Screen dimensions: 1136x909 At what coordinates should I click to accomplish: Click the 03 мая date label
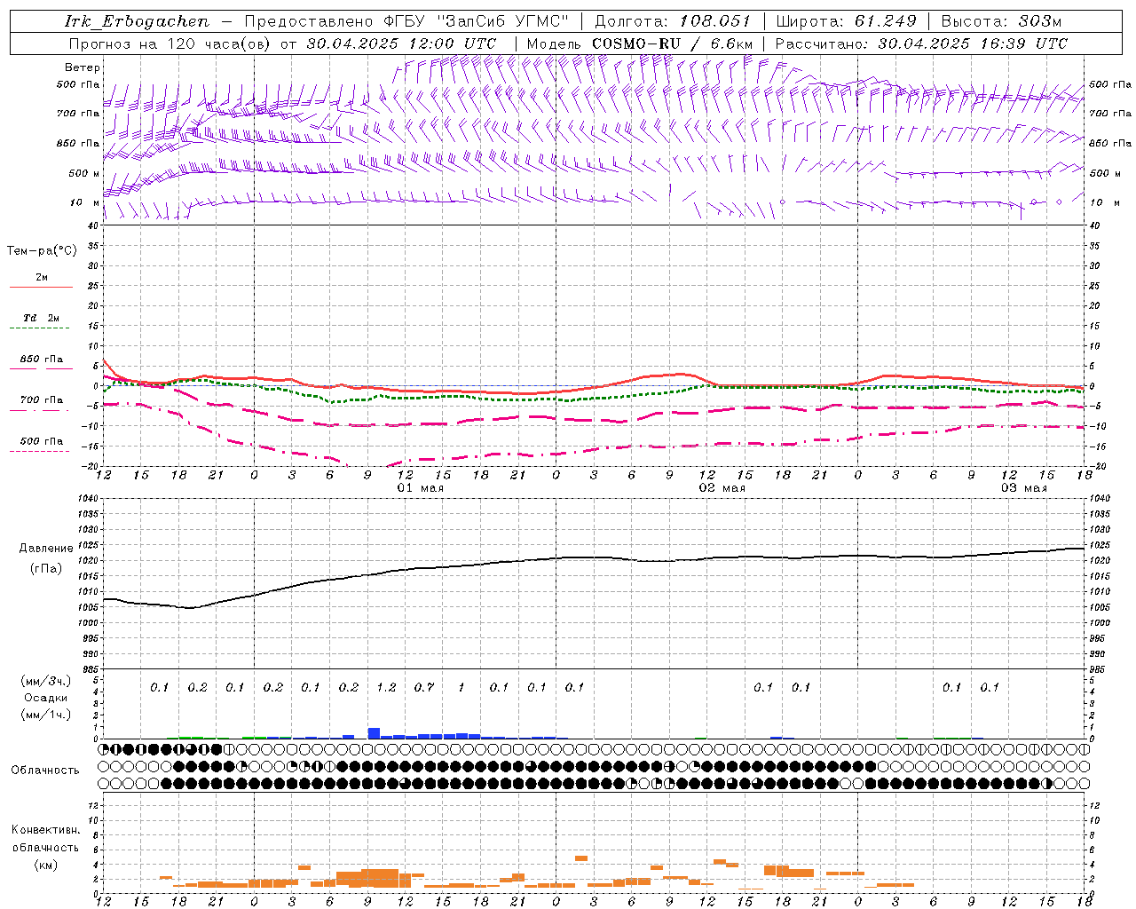point(1024,488)
